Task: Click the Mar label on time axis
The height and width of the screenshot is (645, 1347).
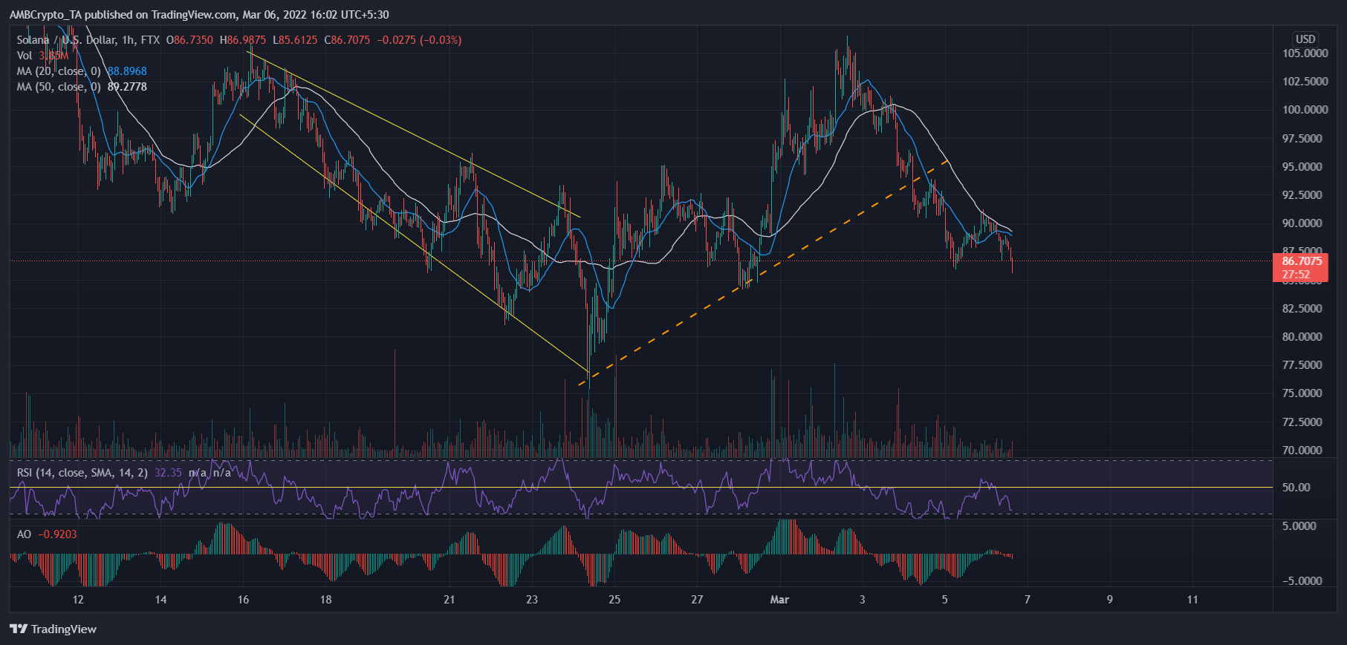Action: pyautogui.click(x=779, y=600)
